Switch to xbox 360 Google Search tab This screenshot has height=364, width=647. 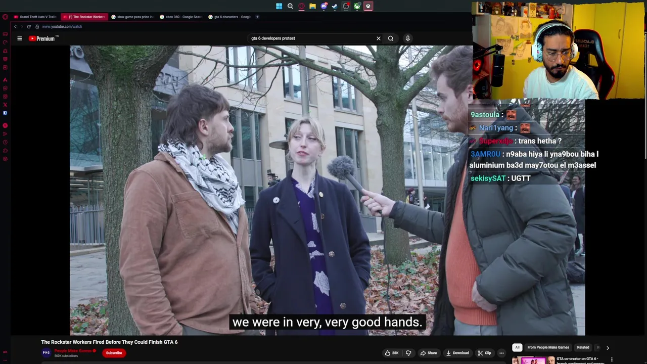(180, 17)
